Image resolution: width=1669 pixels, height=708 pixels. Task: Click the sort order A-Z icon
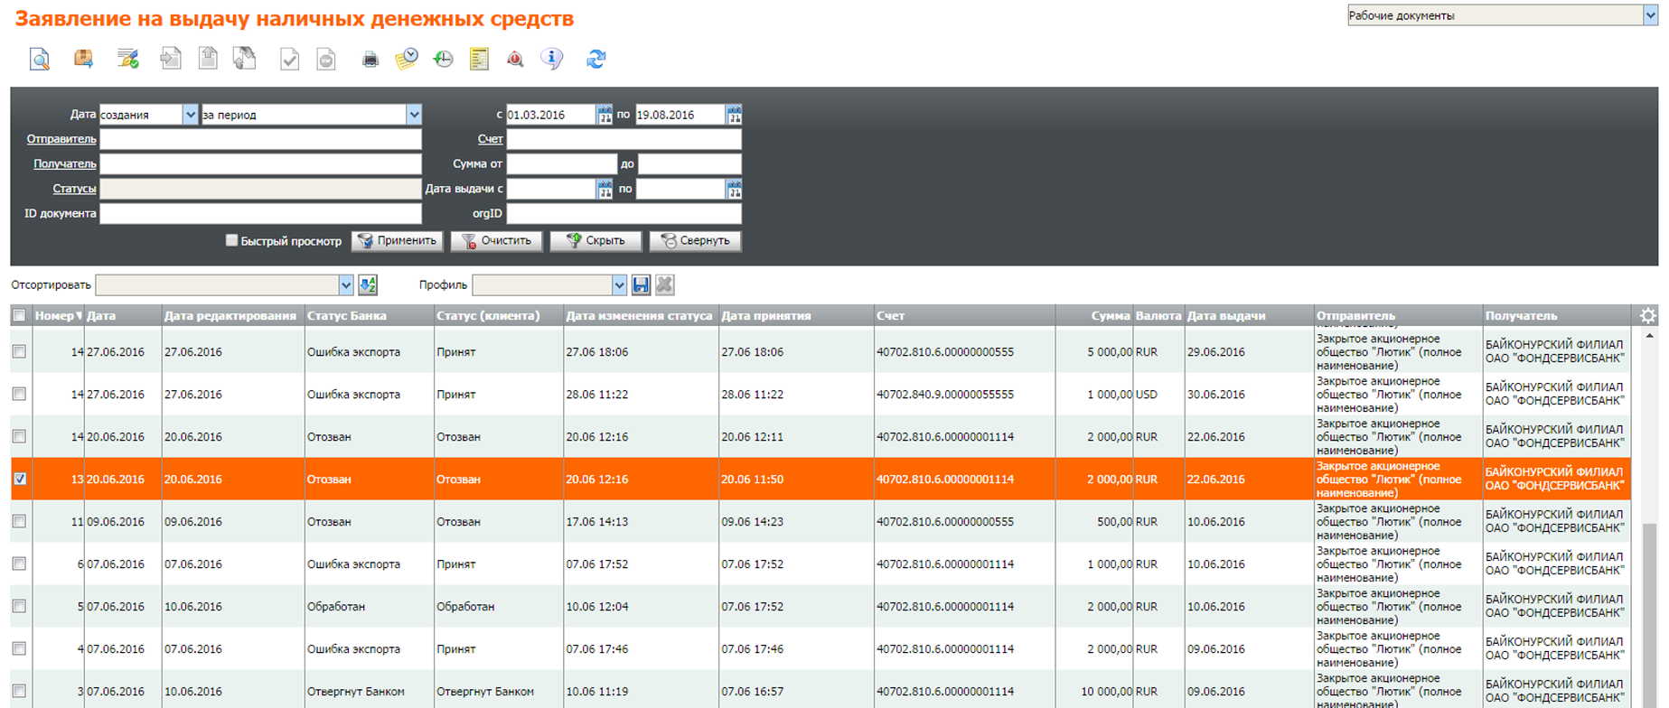point(368,285)
